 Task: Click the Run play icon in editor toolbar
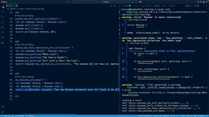tap(111, 6)
